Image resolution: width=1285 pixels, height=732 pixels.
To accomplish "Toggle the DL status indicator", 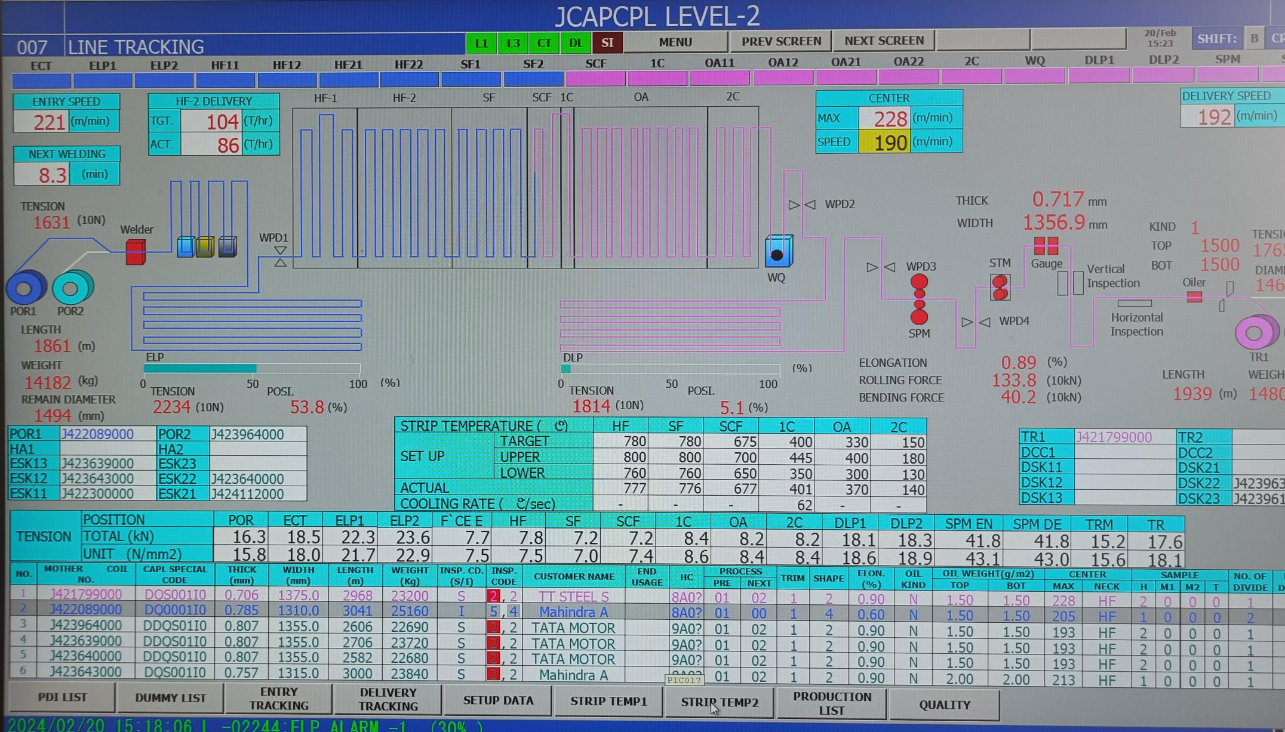I will point(576,43).
